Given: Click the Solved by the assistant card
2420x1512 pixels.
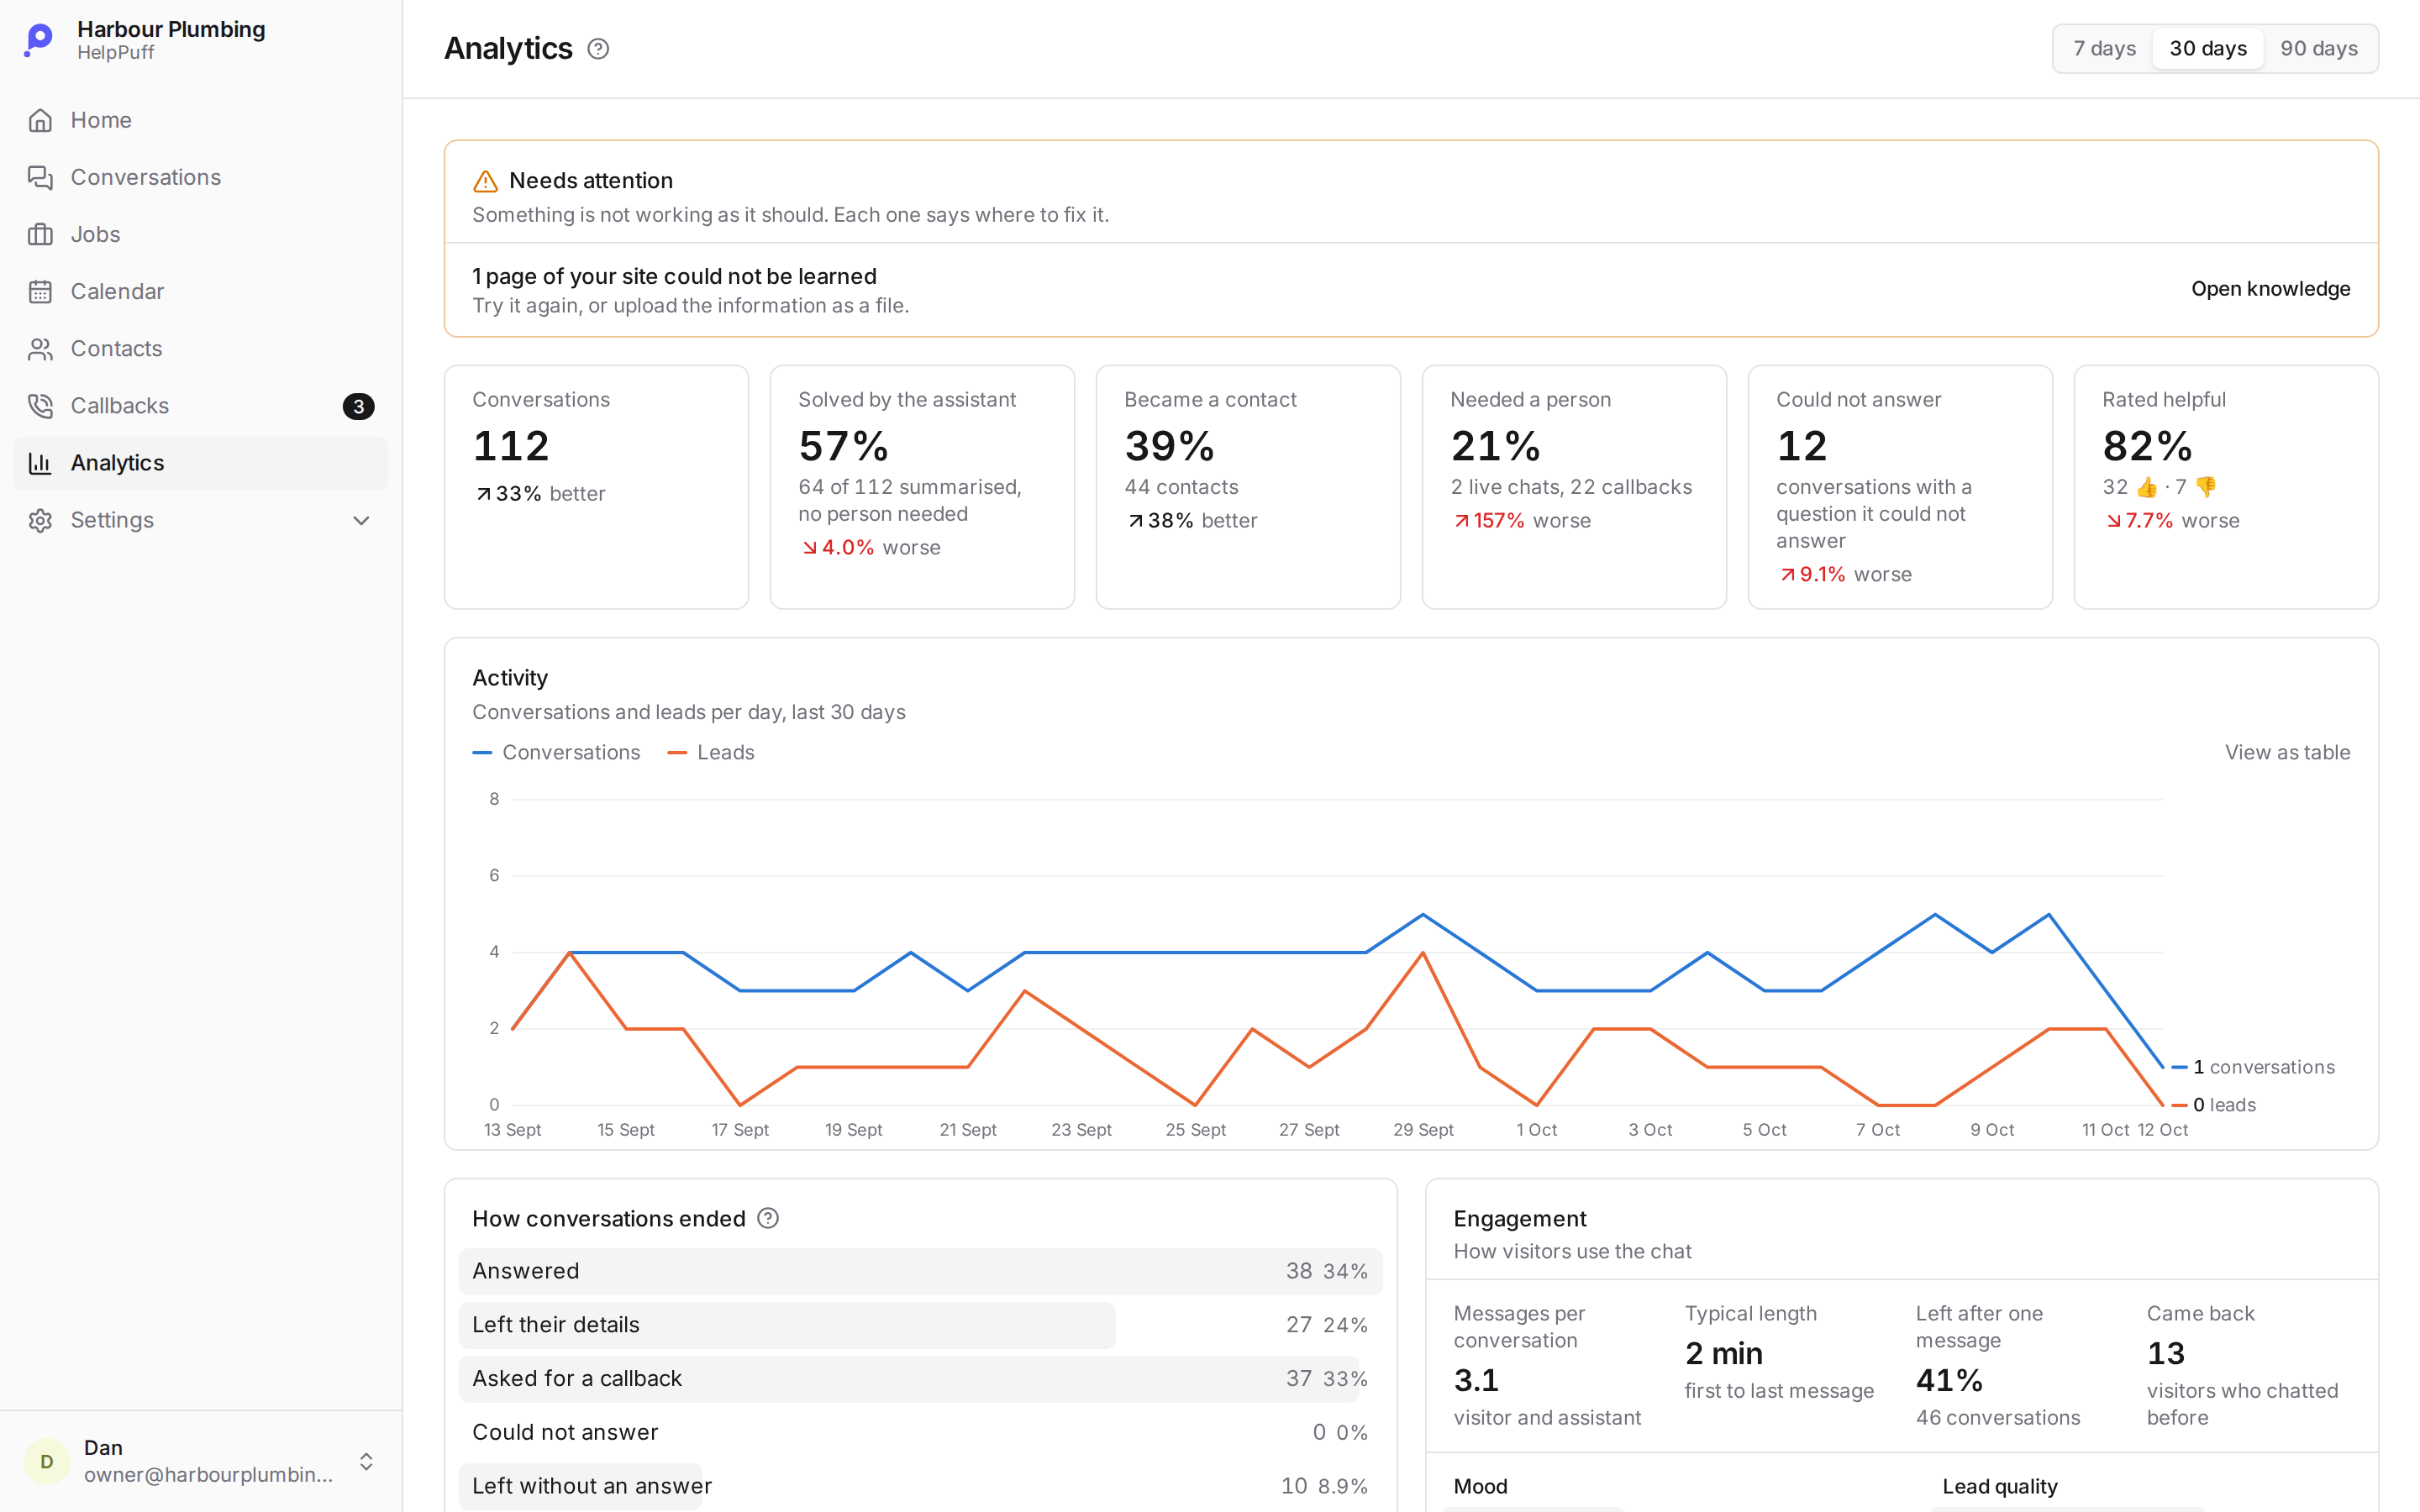Looking at the screenshot, I should (x=922, y=487).
